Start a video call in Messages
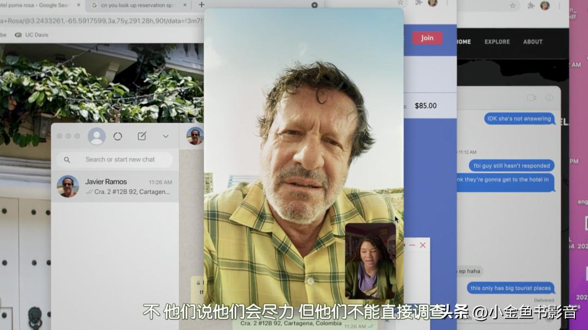The width and height of the screenshot is (588, 330). point(531,98)
